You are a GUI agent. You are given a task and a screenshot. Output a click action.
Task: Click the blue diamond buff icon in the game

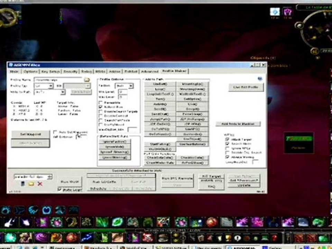point(275,12)
